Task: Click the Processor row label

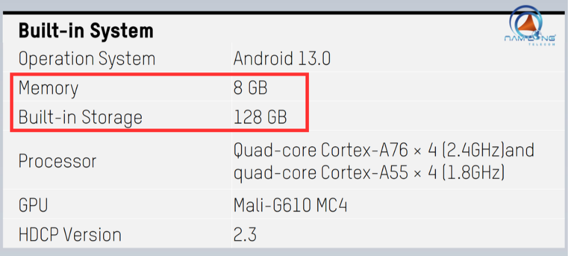Action: click(x=57, y=161)
